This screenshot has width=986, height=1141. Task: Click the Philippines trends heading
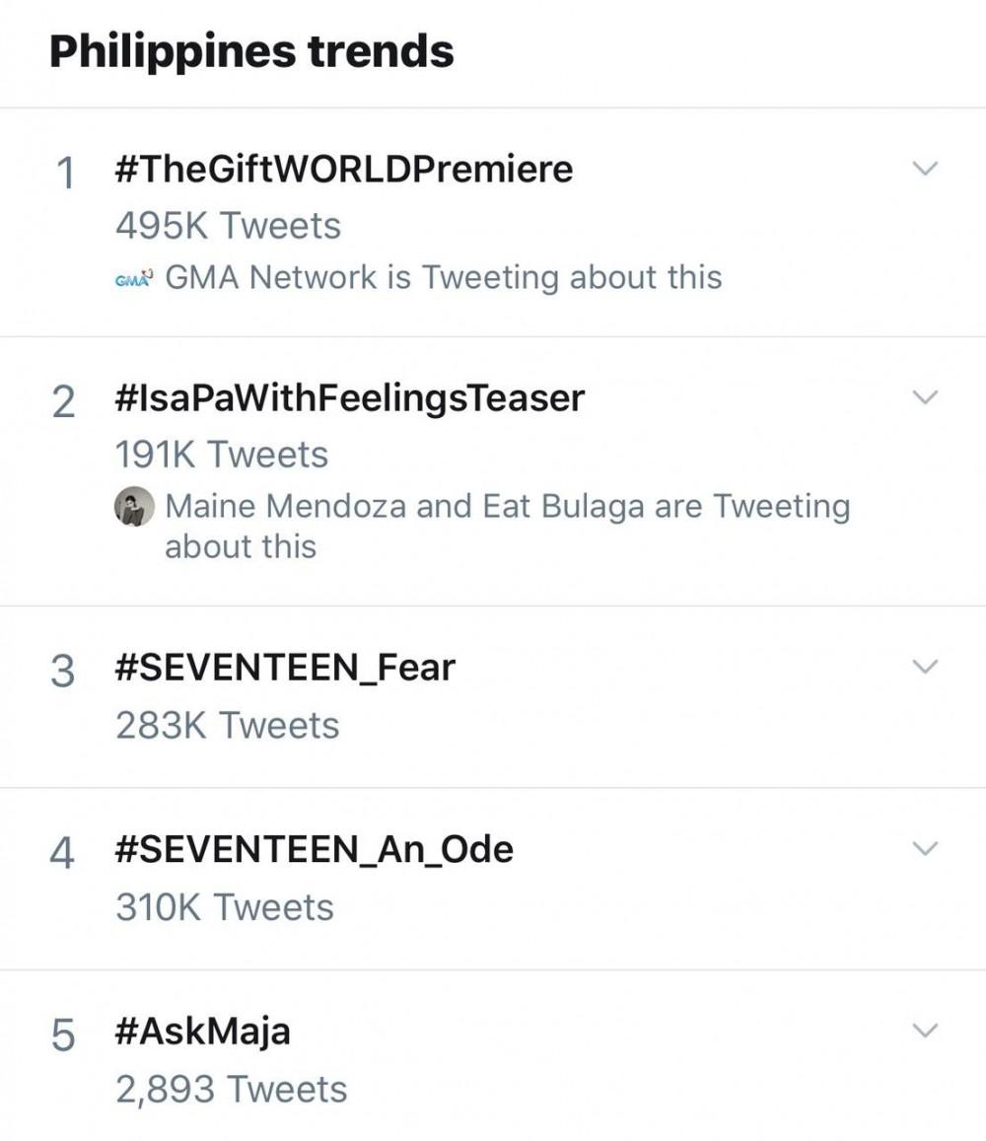[251, 51]
